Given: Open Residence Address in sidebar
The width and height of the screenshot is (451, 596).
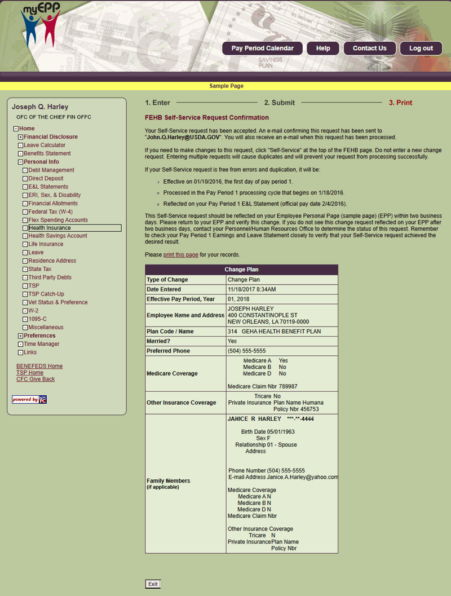Looking at the screenshot, I should [52, 261].
